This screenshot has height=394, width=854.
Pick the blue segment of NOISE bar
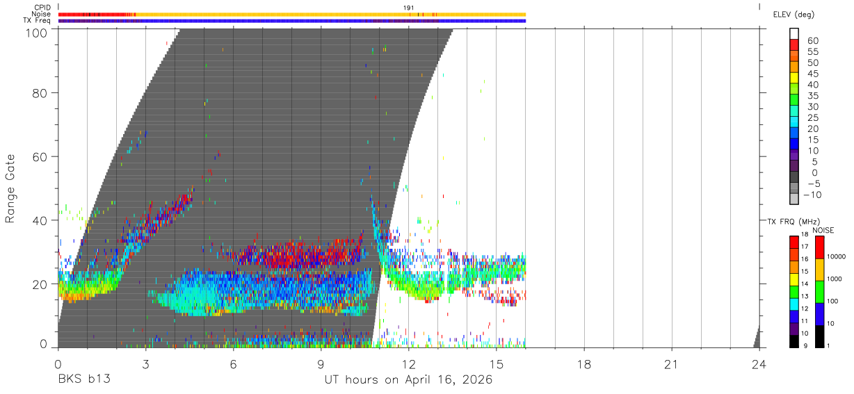pyautogui.click(x=820, y=313)
